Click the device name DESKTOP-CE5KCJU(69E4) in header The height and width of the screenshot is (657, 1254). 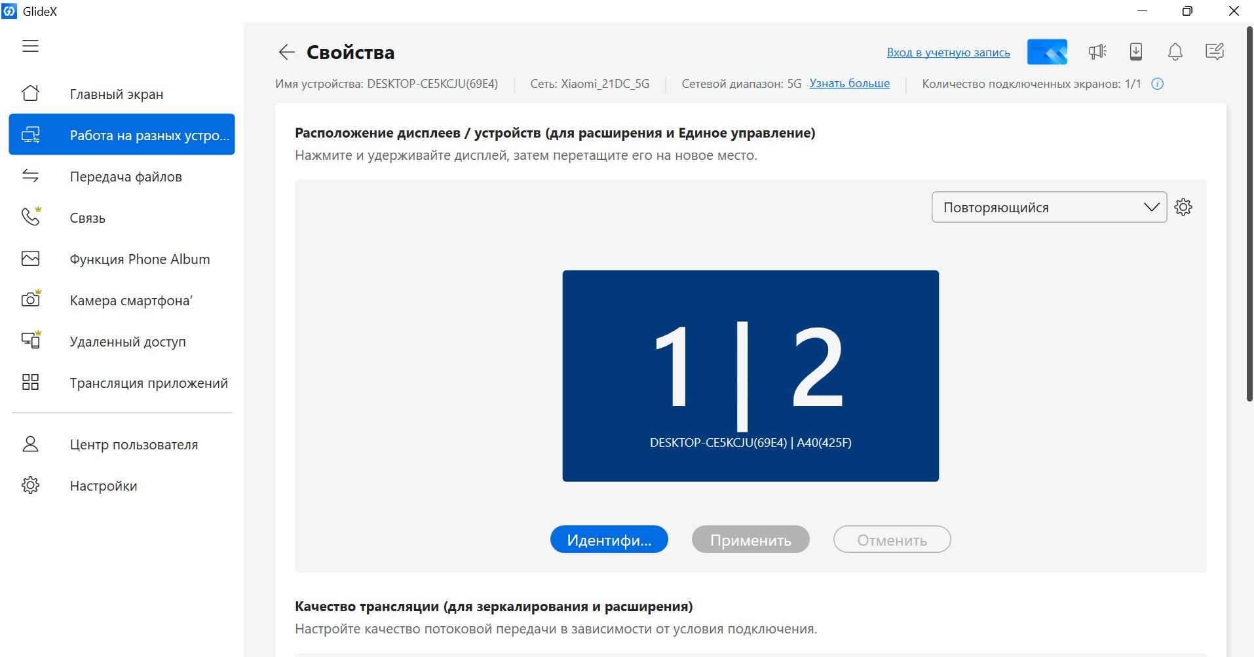pos(432,84)
